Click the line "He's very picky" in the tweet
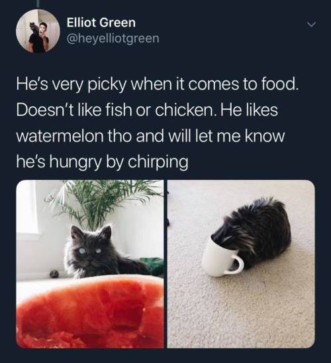 coord(72,85)
